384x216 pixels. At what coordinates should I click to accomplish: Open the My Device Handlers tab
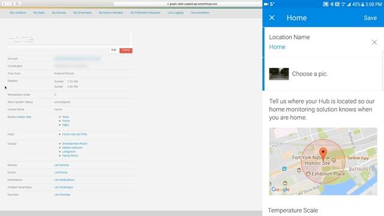click(x=111, y=13)
